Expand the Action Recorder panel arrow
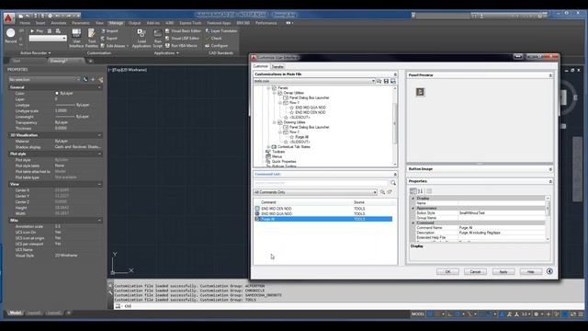 tap(50, 53)
